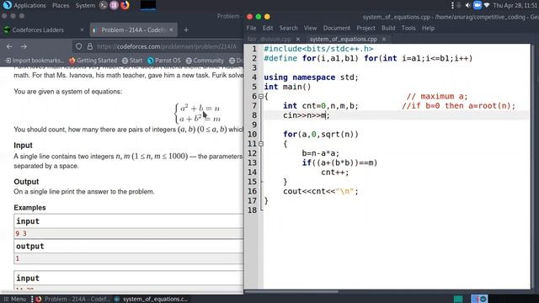Switch to system_of_equations.c... taskbar entry
This screenshot has height=303, width=539.
[x=152, y=300]
